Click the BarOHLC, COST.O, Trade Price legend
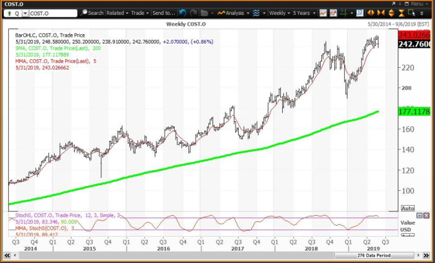The image size is (435, 263). [50, 35]
